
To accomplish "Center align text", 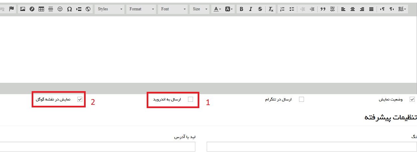I will point(352,9).
